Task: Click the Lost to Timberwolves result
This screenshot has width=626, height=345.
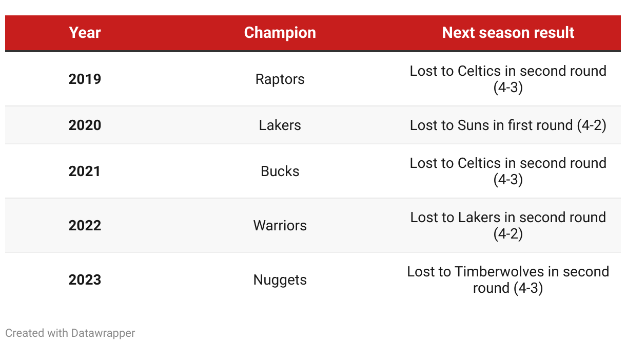Action: tap(508, 280)
